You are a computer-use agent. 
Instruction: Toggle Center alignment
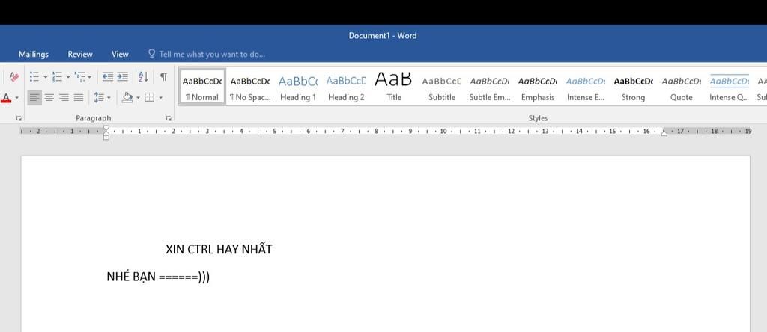coord(49,98)
